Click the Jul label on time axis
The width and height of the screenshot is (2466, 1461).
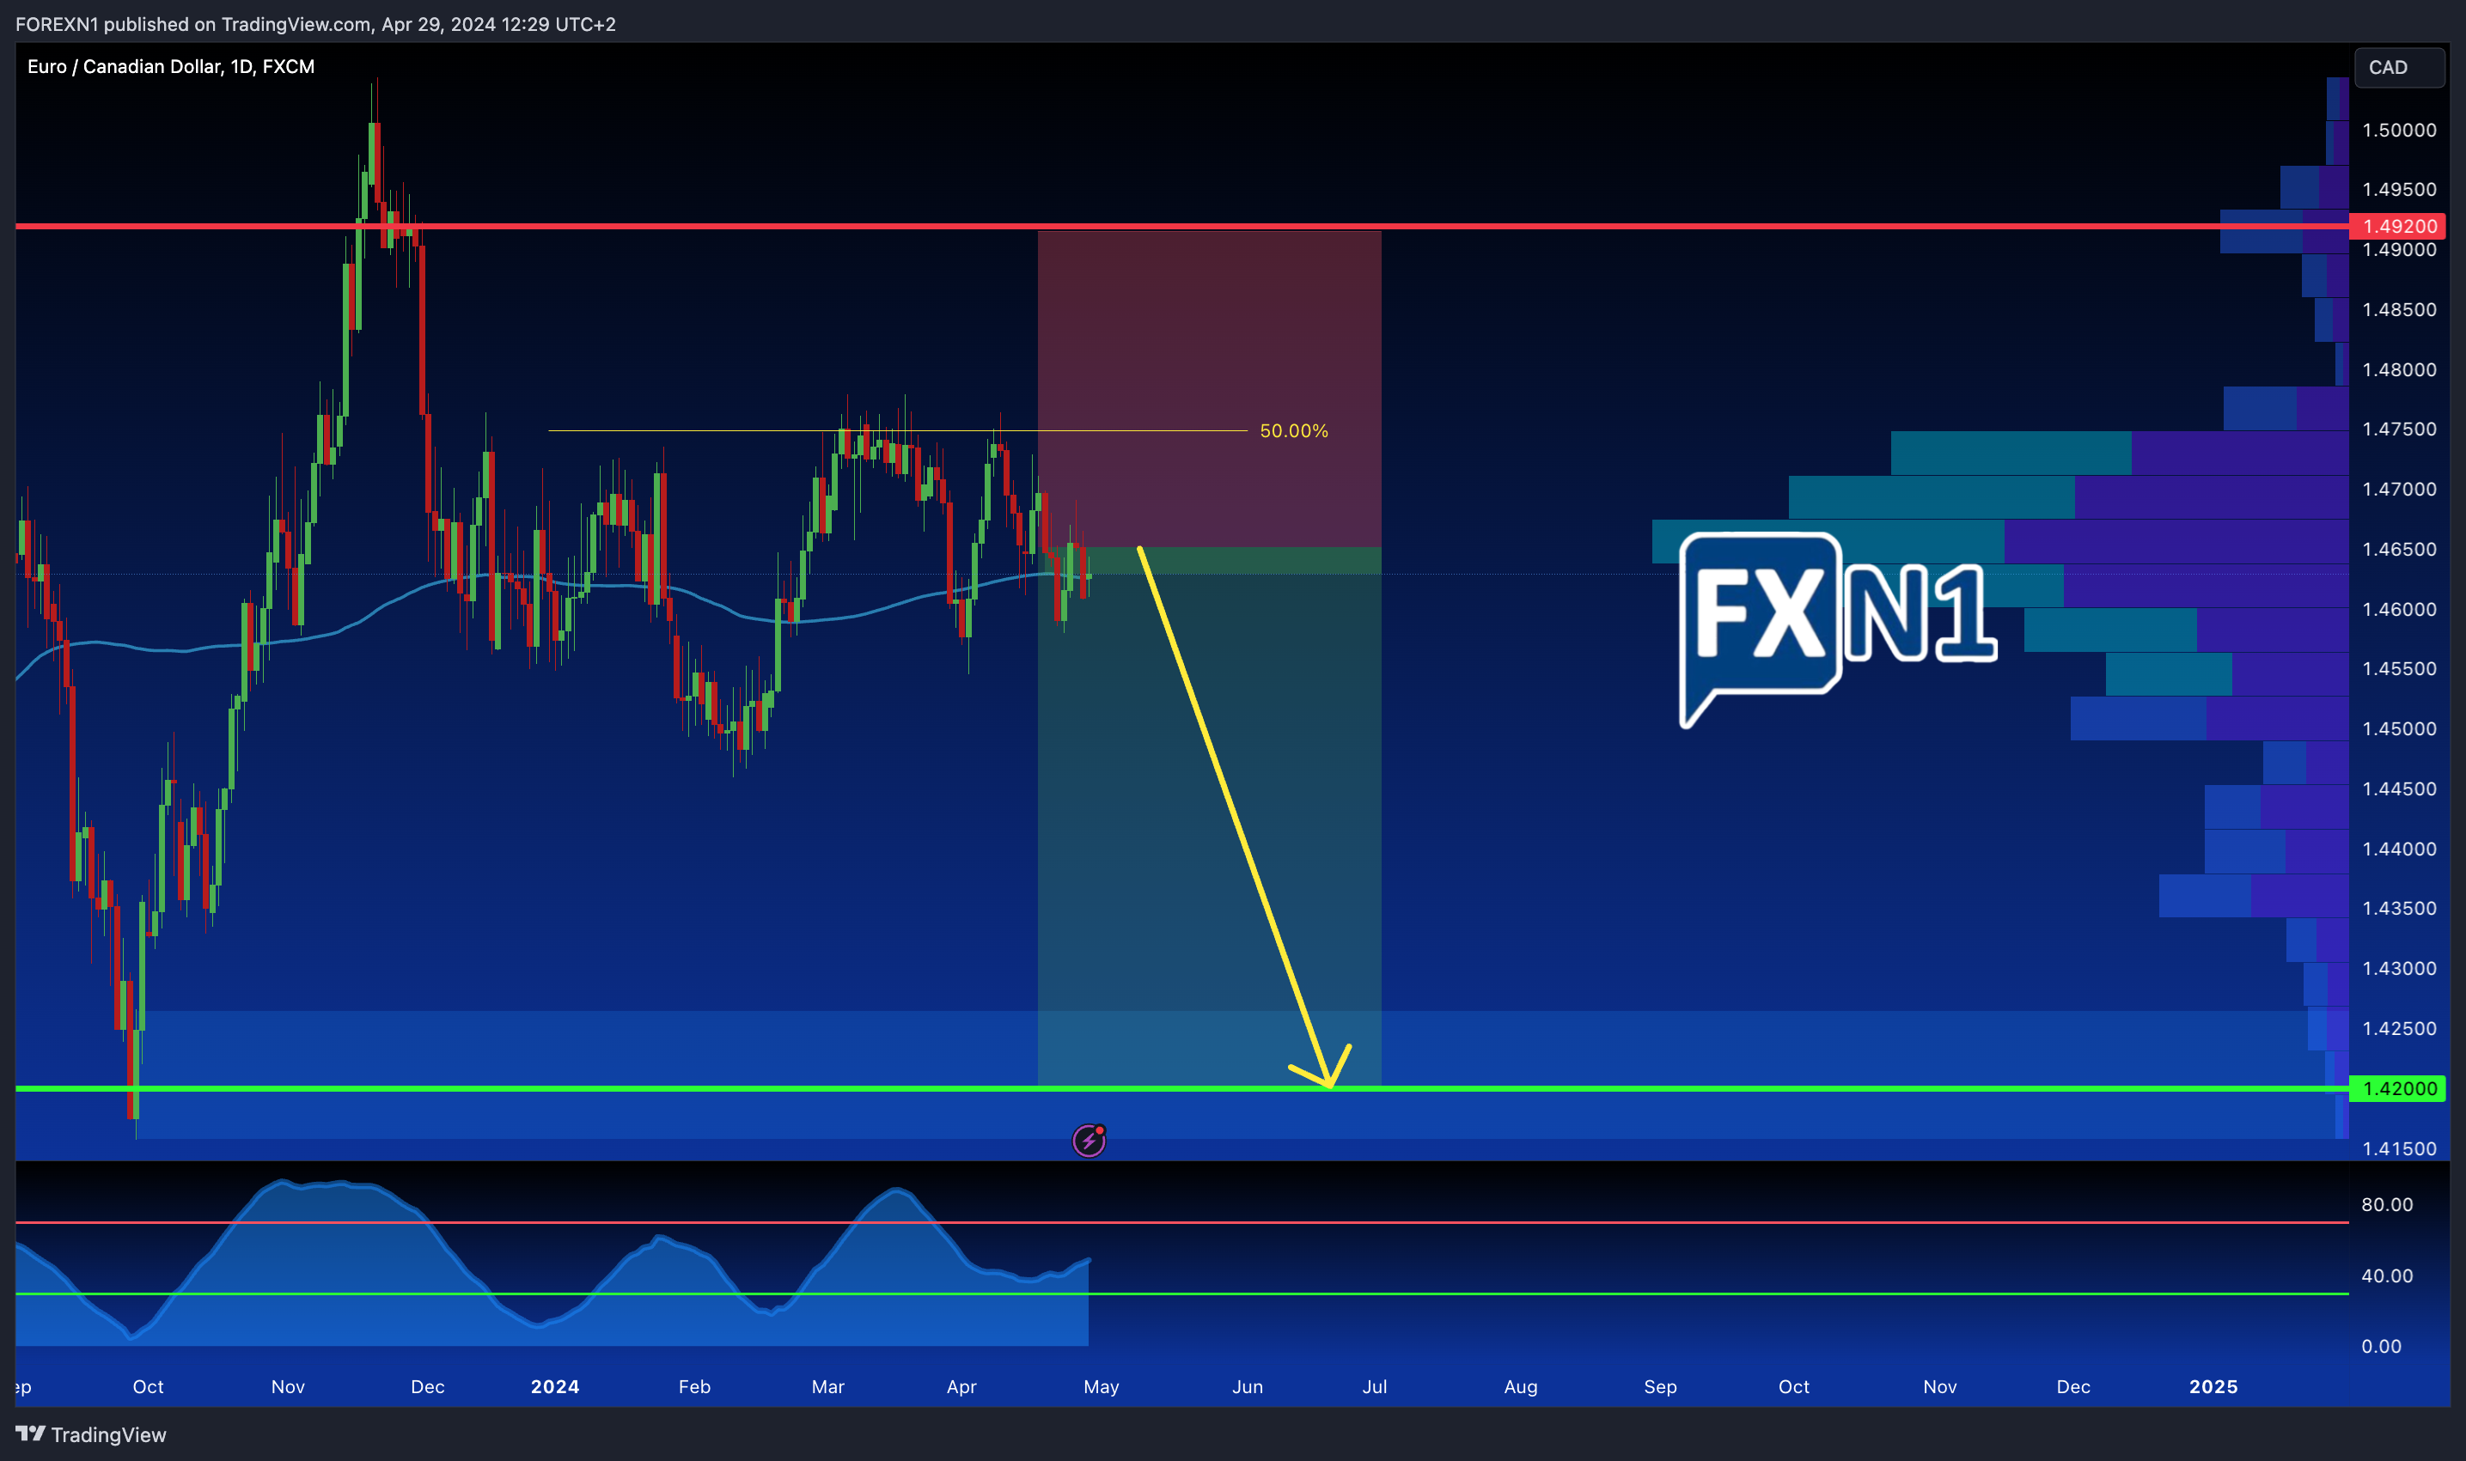point(1374,1386)
